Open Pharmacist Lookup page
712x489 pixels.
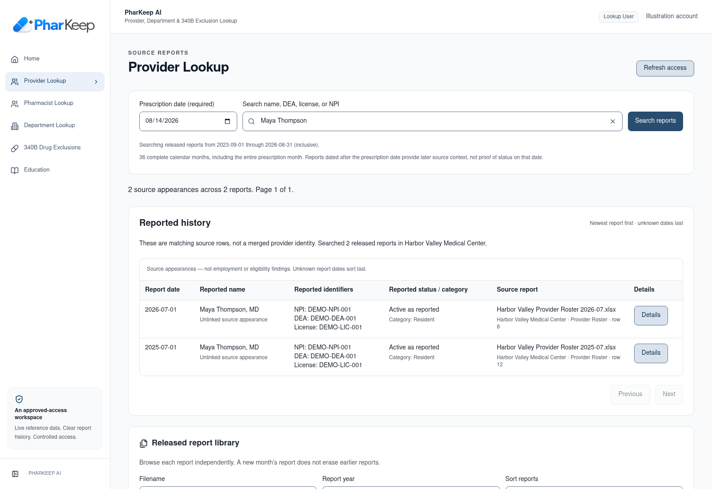pyautogui.click(x=55, y=103)
